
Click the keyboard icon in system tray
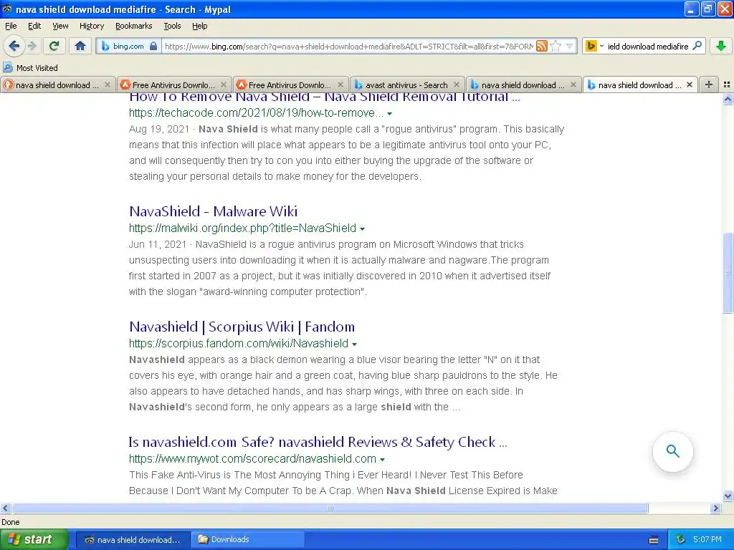(654, 540)
